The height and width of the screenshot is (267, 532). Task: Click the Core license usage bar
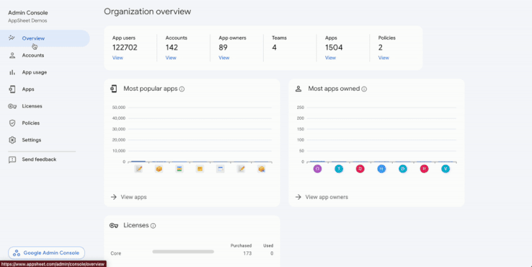tap(183, 251)
